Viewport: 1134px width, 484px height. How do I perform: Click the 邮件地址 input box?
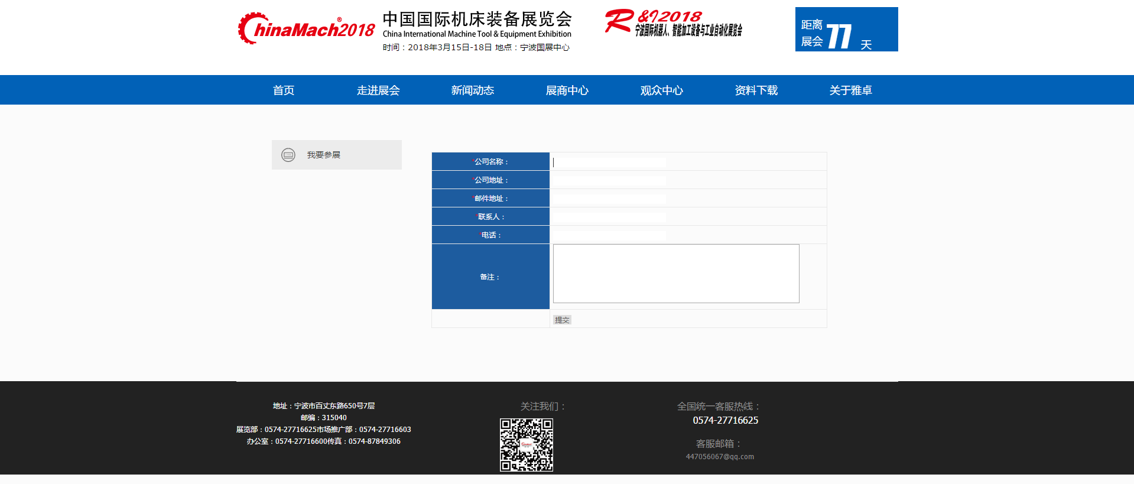click(x=609, y=199)
